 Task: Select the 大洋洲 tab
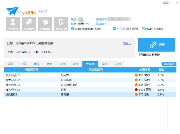[90, 64]
